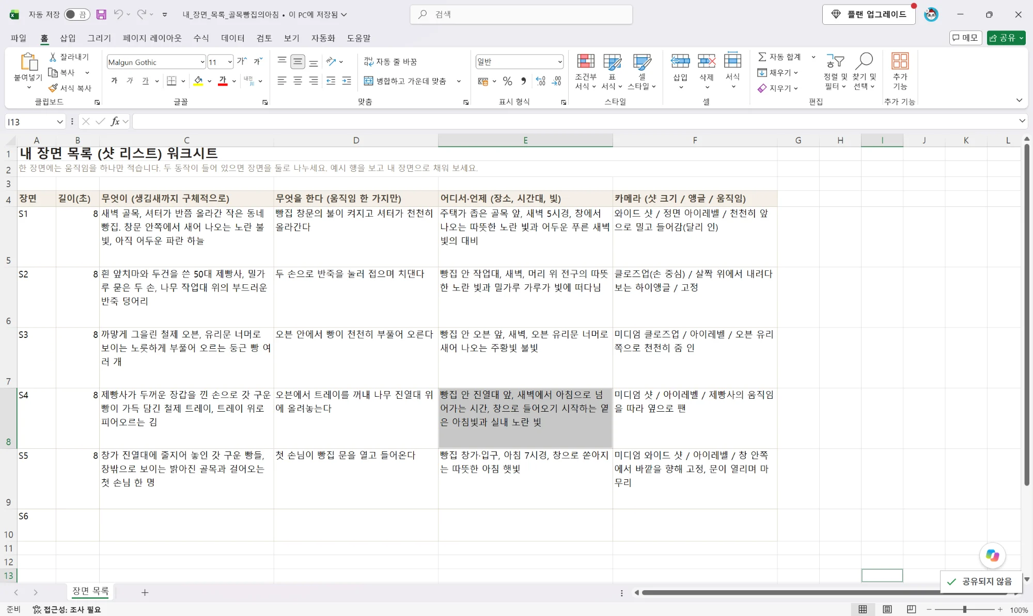Viewport: 1033px width, 616px height.
Task: Select the 장면 목록 sheet tab
Action: pyautogui.click(x=90, y=591)
